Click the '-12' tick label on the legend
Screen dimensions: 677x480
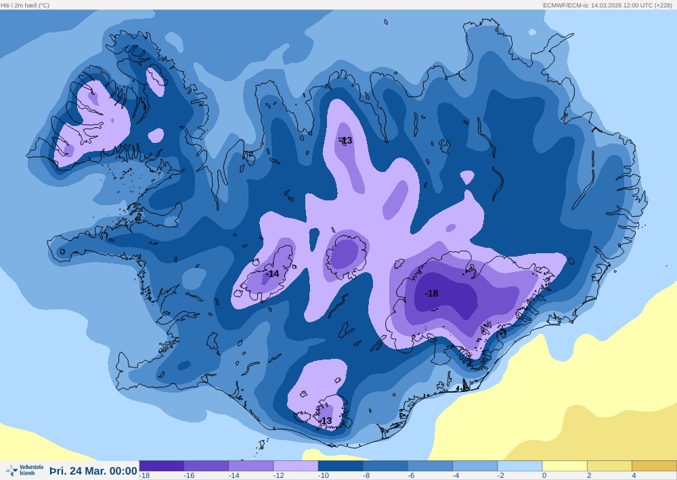[x=279, y=476]
